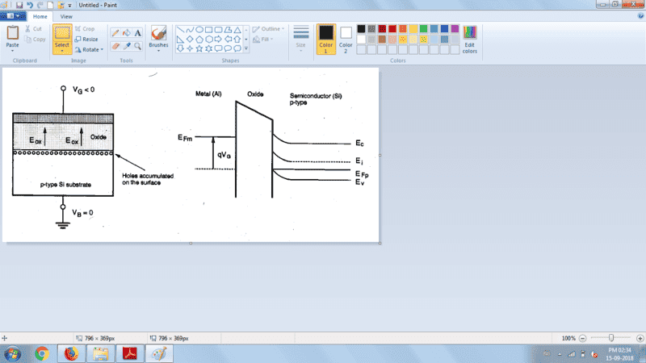Open the Paste dropdown arrow
Viewport: 646px width, 363px height.
[x=12, y=51]
